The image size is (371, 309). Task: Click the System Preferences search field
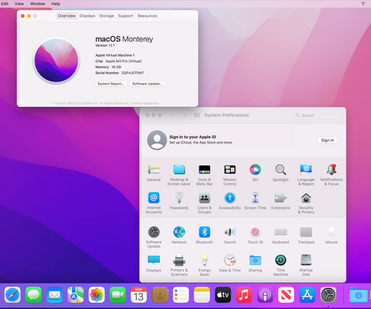click(317, 115)
